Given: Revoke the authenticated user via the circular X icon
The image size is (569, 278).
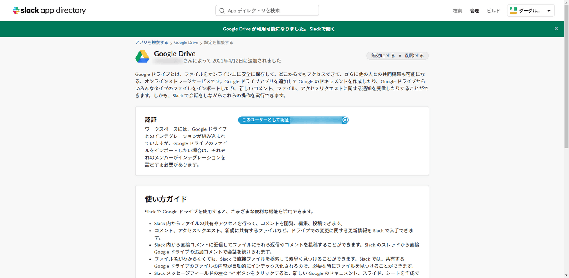Looking at the screenshot, I should point(345,120).
